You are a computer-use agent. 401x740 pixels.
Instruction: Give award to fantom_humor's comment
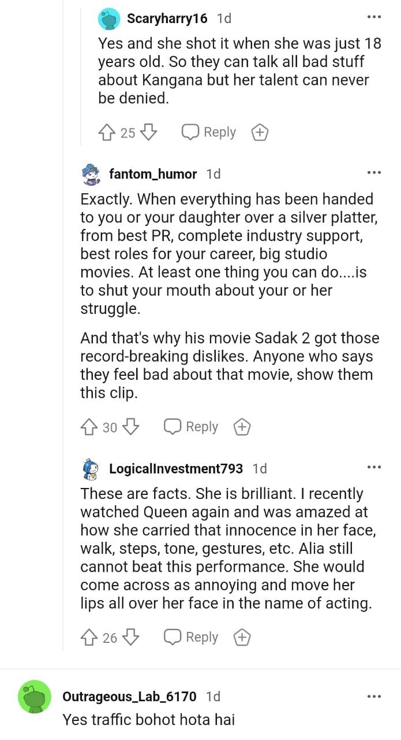coord(242,427)
